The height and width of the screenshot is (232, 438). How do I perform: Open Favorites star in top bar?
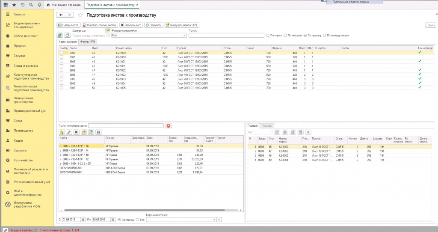coord(14,5)
